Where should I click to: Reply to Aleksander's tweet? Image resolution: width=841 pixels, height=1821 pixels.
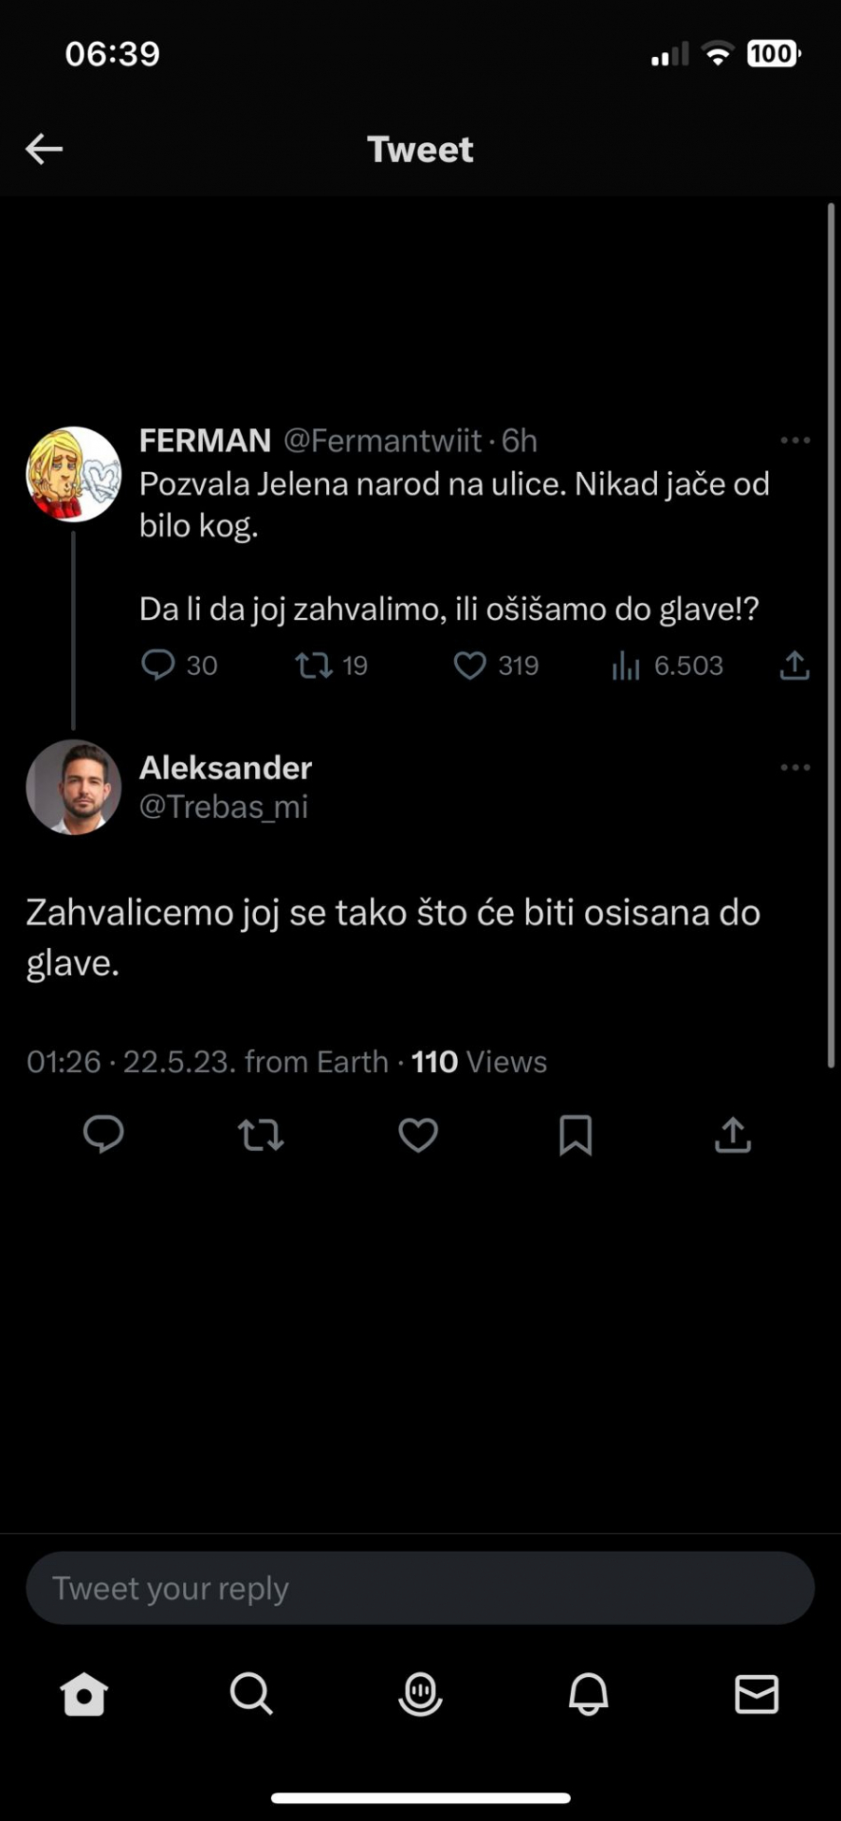pyautogui.click(x=104, y=1135)
